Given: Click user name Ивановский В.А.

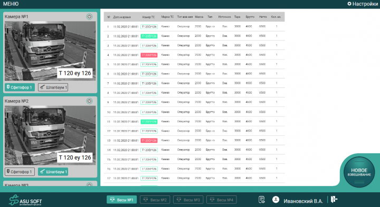Looking at the screenshot, I should tap(303, 201).
